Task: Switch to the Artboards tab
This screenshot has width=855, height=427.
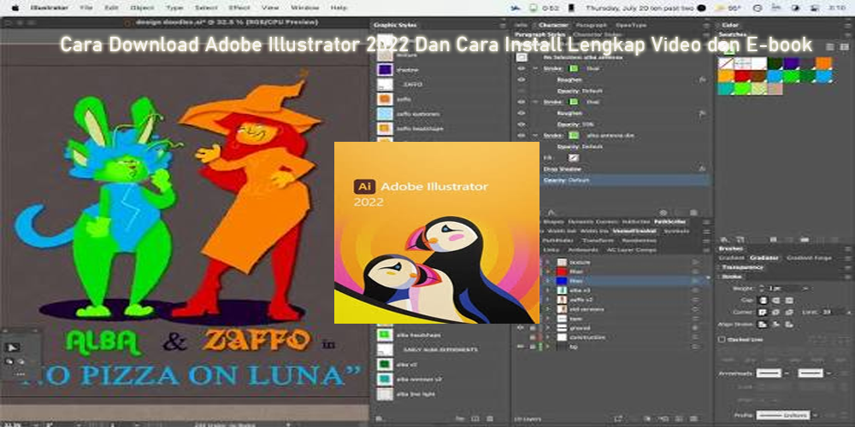Action: click(583, 249)
